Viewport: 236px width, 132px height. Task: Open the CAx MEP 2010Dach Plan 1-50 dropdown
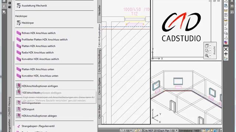(x=160, y=131)
